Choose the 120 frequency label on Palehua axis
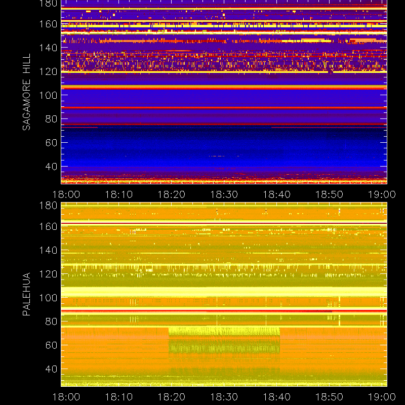Viewport: 405px width, 405px height. (48, 274)
